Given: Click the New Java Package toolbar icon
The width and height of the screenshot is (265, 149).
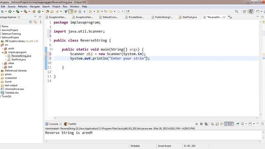Looking at the screenshot, I should [x=34, y=12].
